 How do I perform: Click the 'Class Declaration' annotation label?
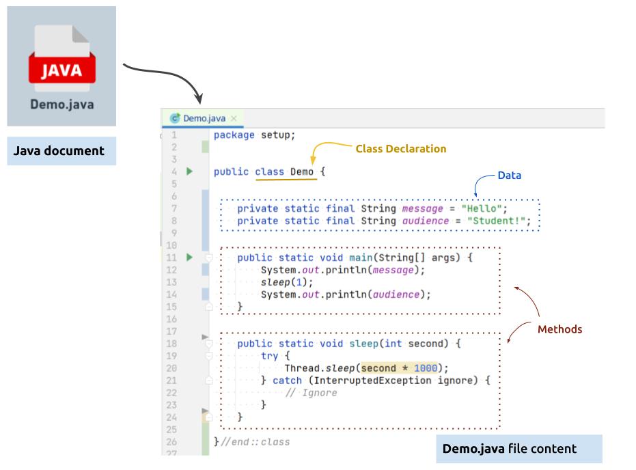tap(400, 148)
